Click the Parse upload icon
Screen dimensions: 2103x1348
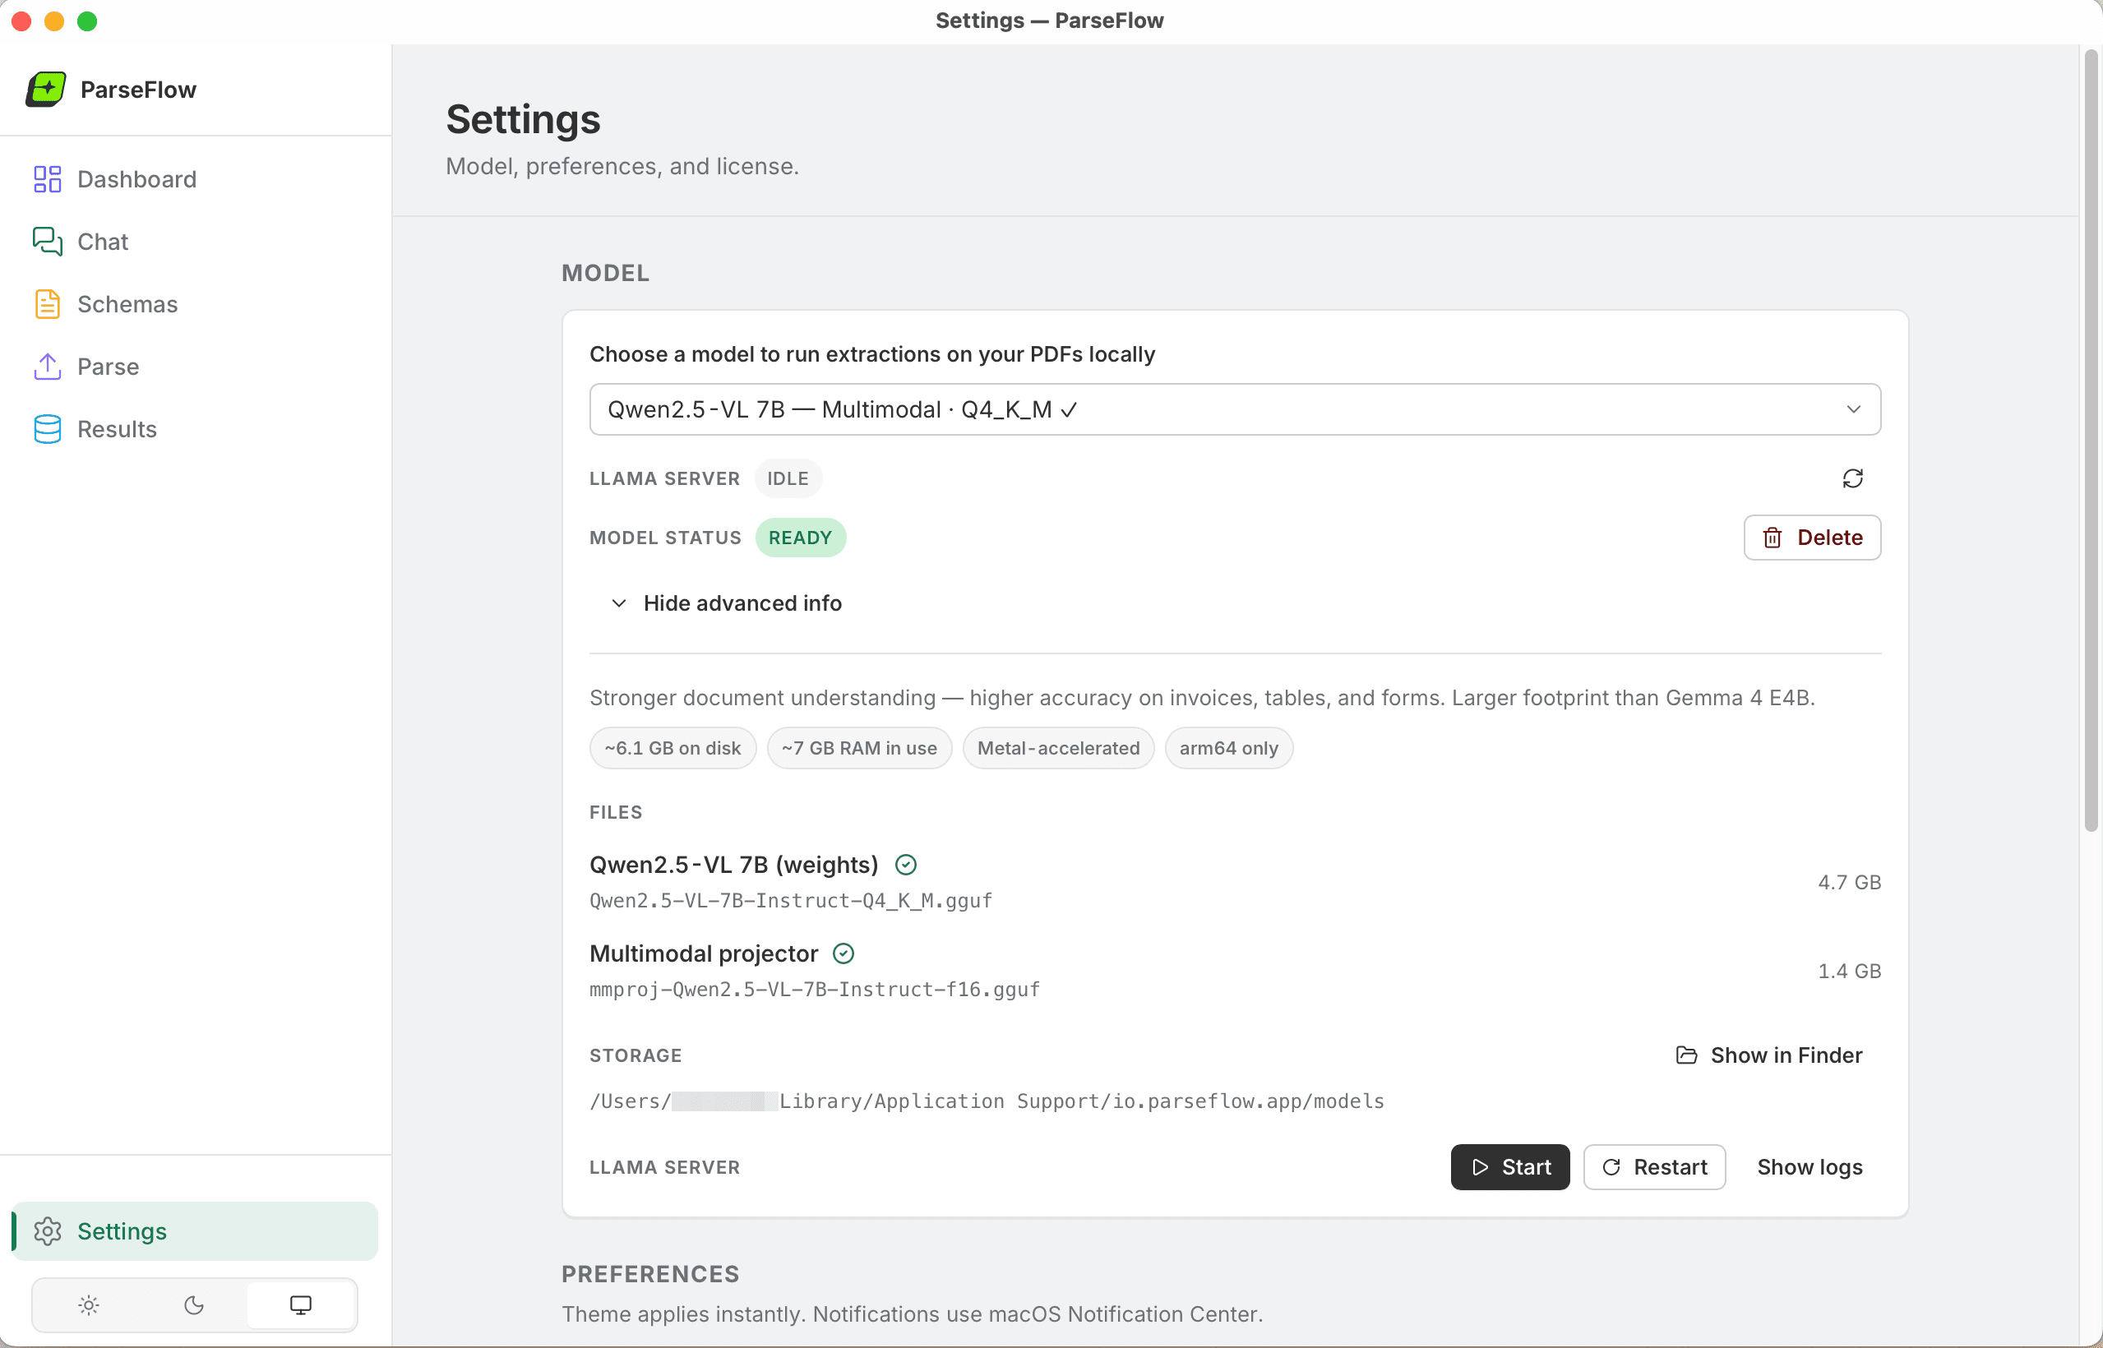[x=48, y=366]
